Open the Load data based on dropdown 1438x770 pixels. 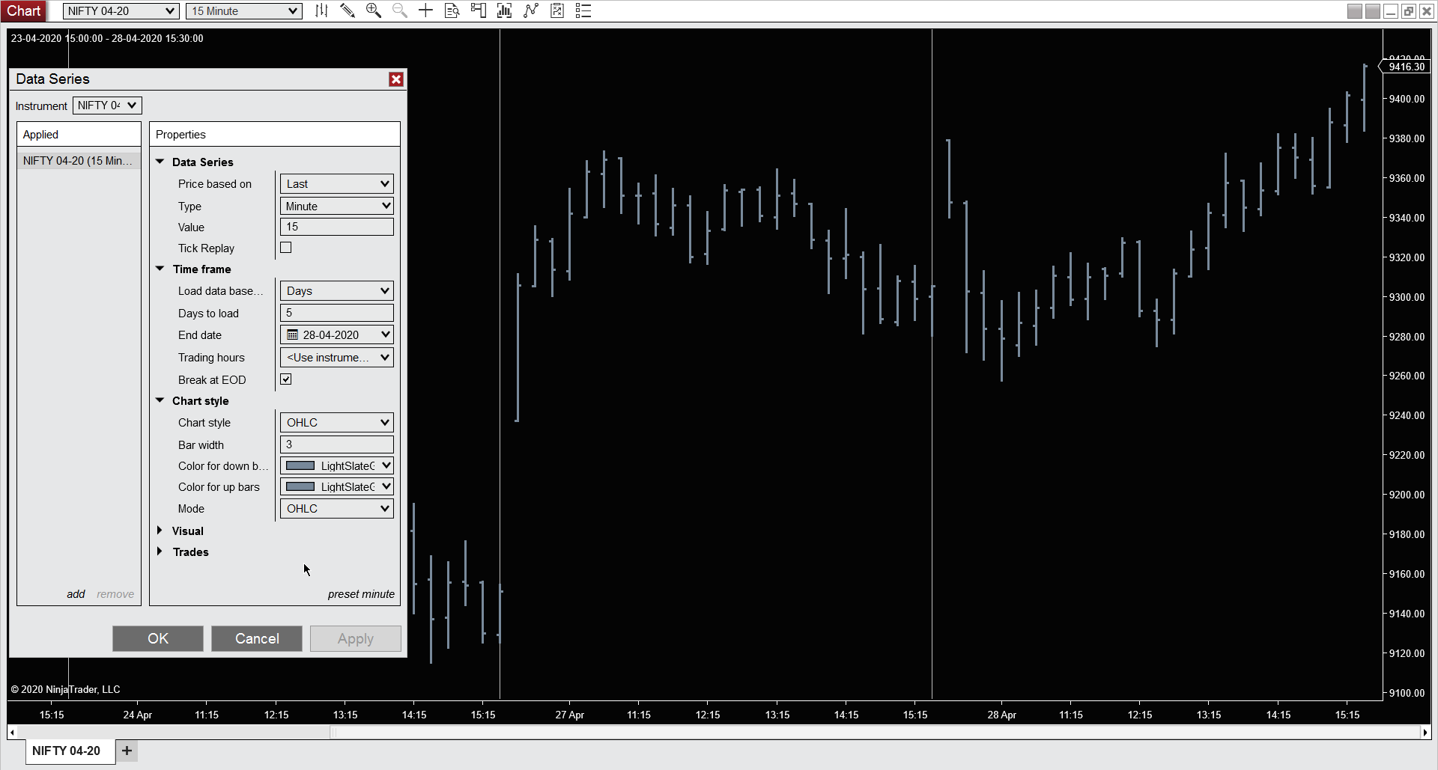click(337, 290)
